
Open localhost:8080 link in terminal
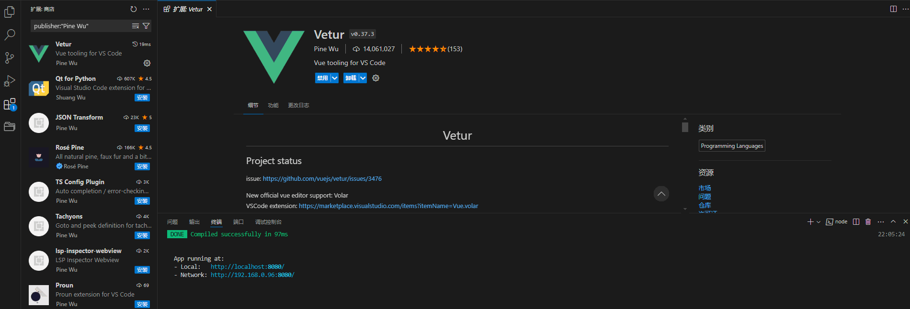(x=248, y=267)
